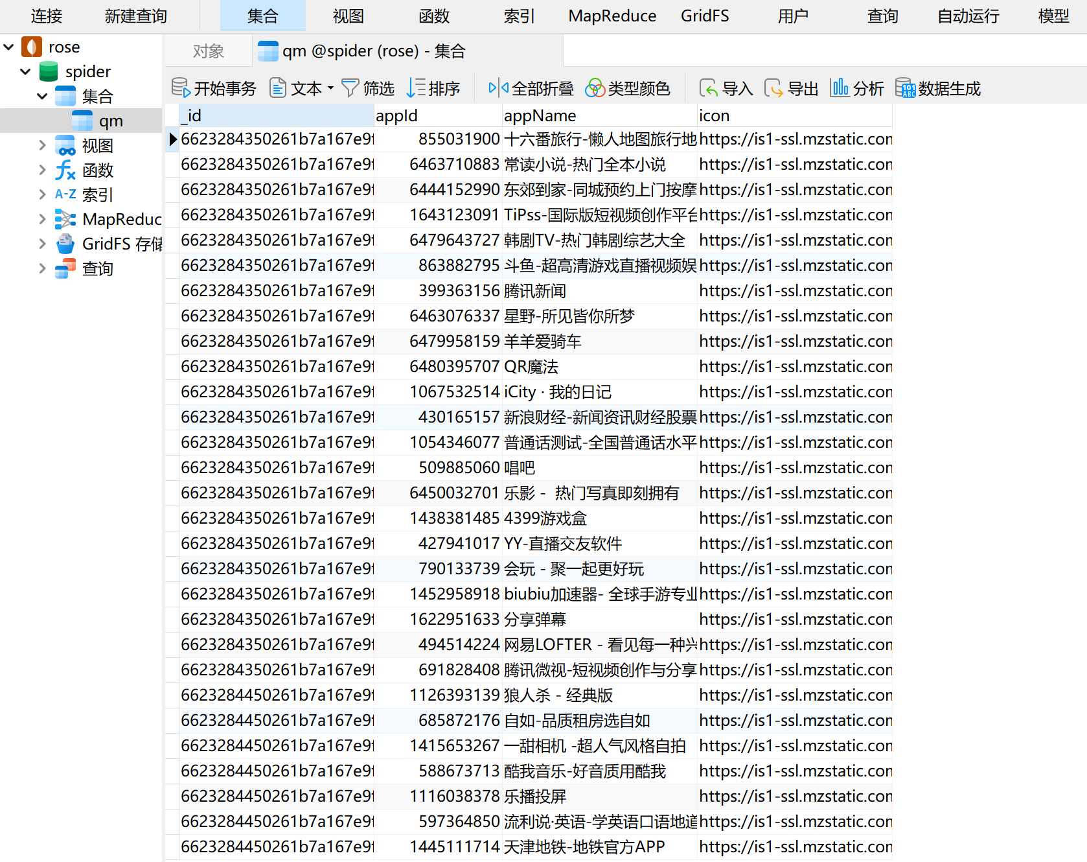Click the spider database icon
Screen dimensions: 1087x862
pyautogui.click(x=49, y=71)
